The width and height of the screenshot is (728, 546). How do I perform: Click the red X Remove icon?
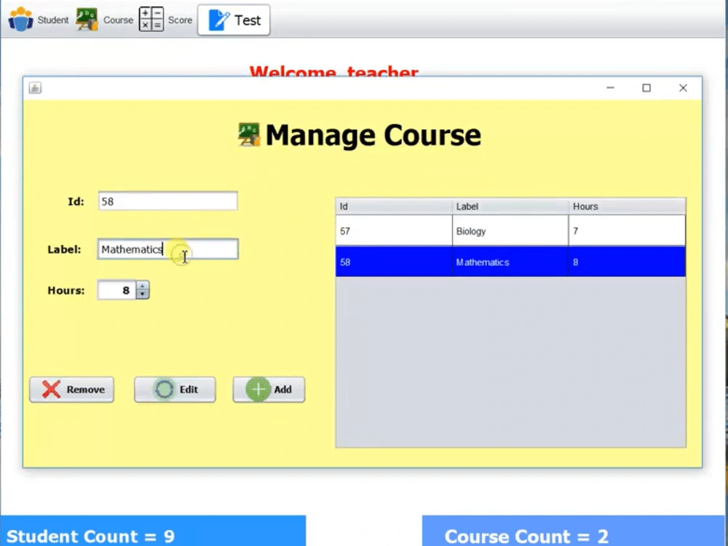click(51, 389)
